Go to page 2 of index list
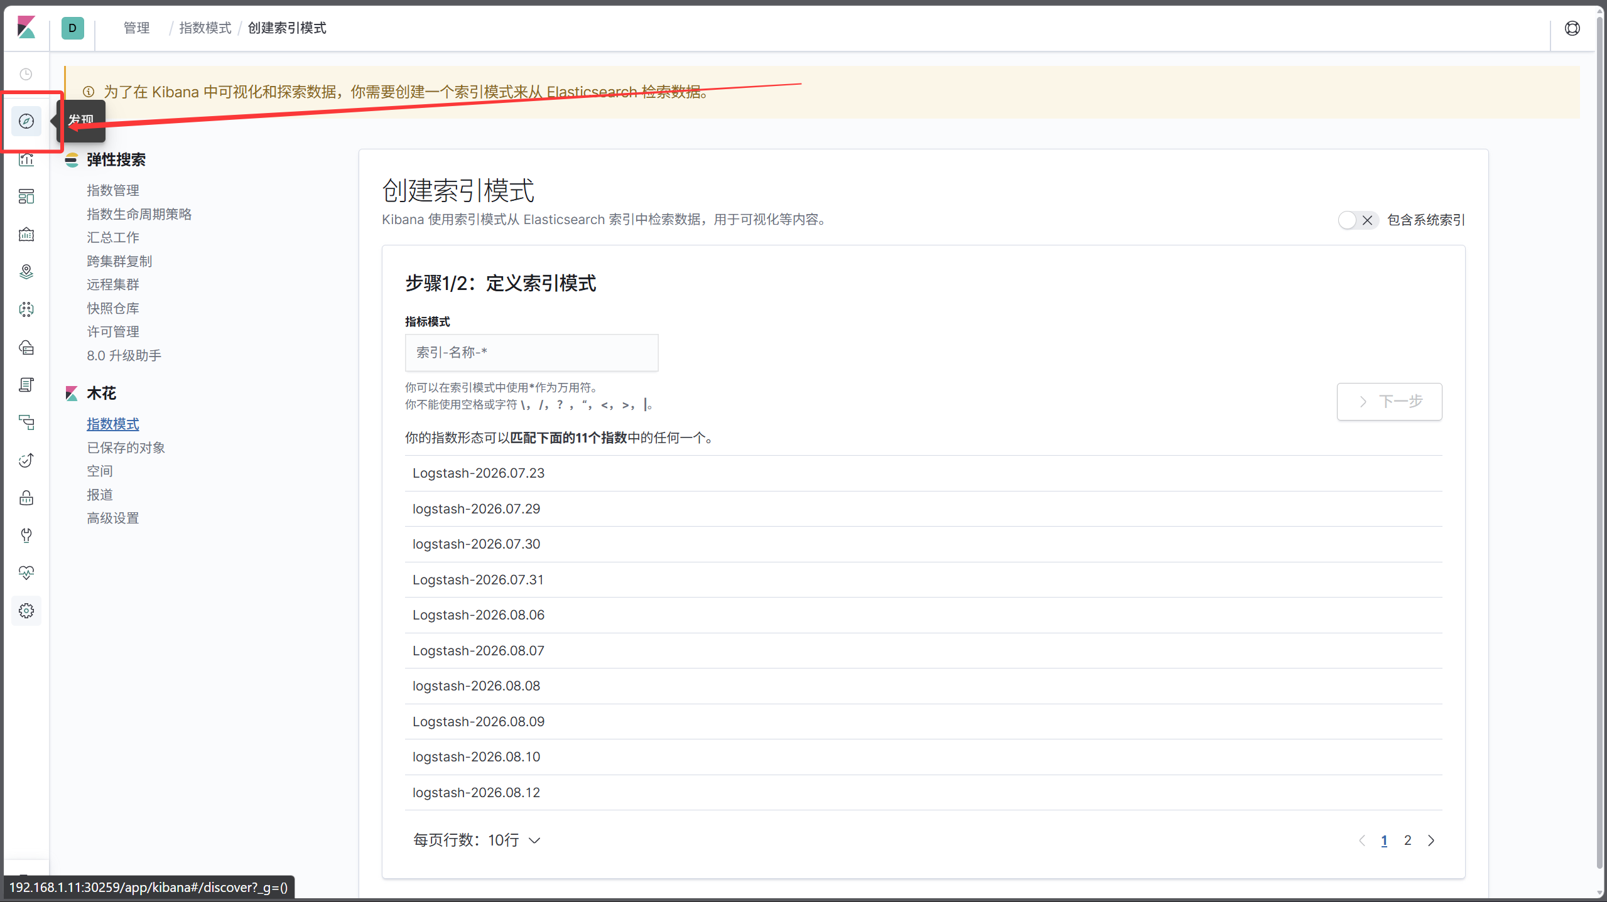 click(x=1407, y=840)
